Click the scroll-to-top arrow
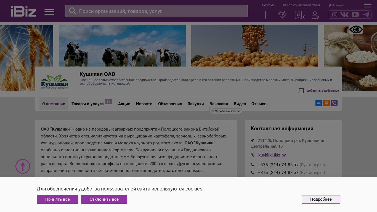The image size is (377, 212). pos(23,166)
